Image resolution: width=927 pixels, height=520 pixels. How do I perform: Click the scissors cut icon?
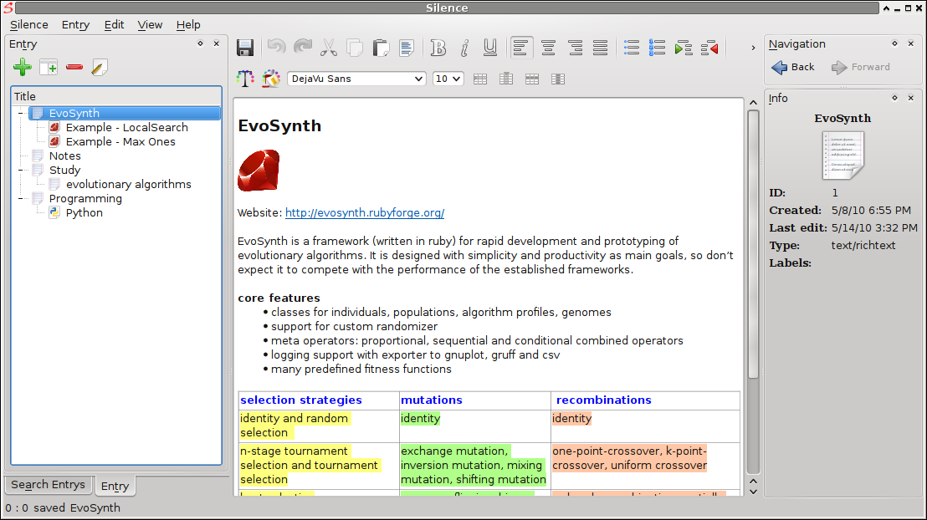click(329, 48)
